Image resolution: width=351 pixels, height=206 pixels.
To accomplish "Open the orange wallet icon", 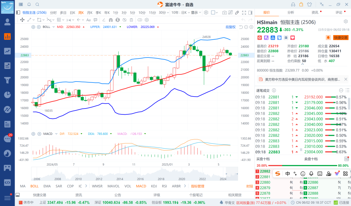I will pos(301,4).
